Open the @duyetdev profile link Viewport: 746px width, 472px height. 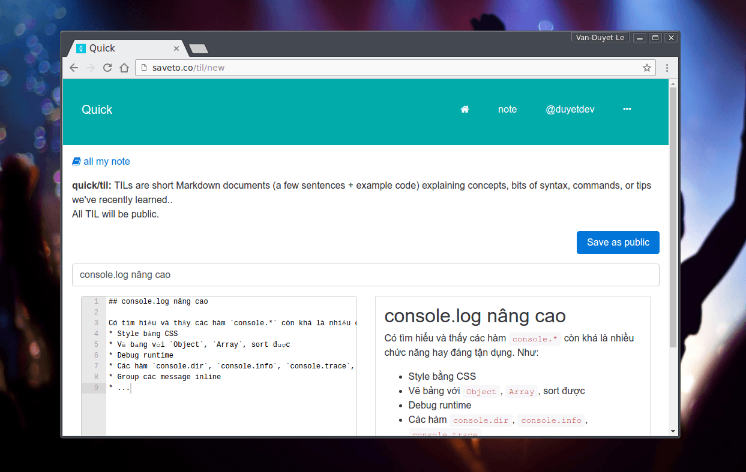[570, 109]
